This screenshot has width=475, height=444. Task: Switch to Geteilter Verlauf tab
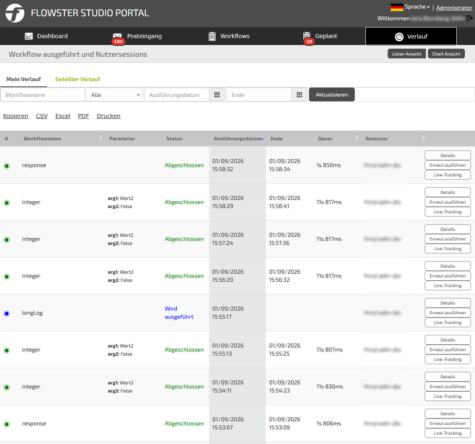[x=78, y=79]
